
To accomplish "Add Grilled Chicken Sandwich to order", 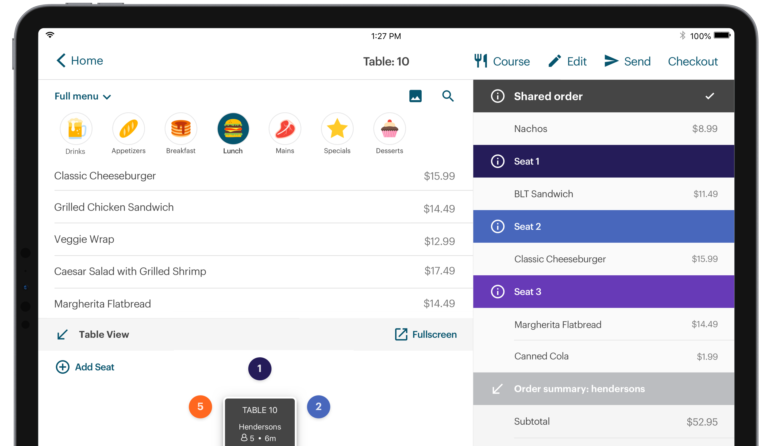I will tap(255, 207).
